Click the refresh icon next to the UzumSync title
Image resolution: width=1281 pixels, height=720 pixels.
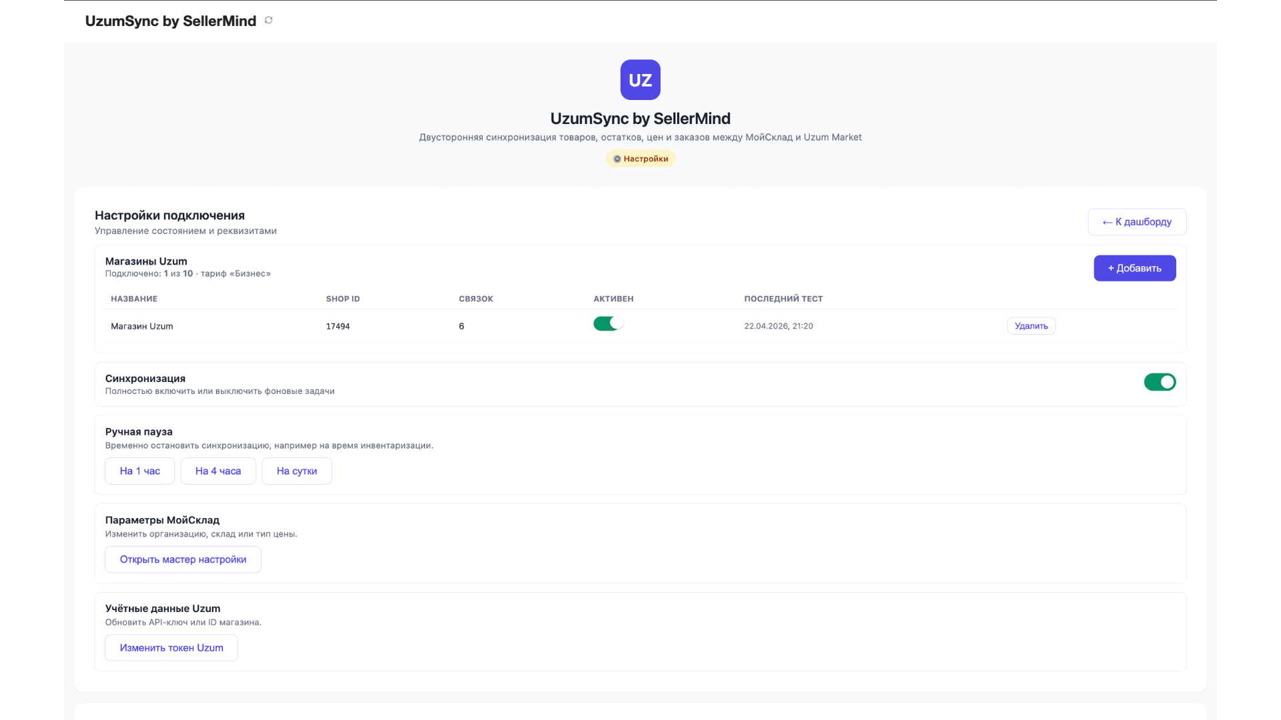click(x=268, y=20)
